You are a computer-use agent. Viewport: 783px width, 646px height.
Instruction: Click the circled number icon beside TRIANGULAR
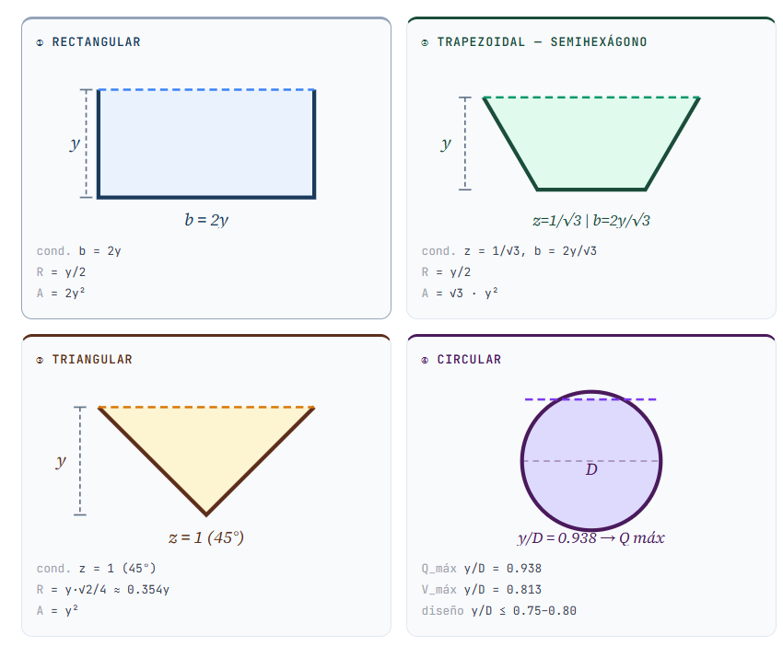(x=40, y=360)
